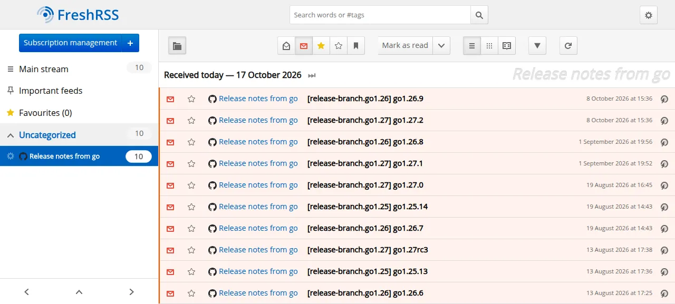Screen dimensions: 675x304
Task: Toggle read envelope on go1.25.14 row
Action: click(170, 207)
